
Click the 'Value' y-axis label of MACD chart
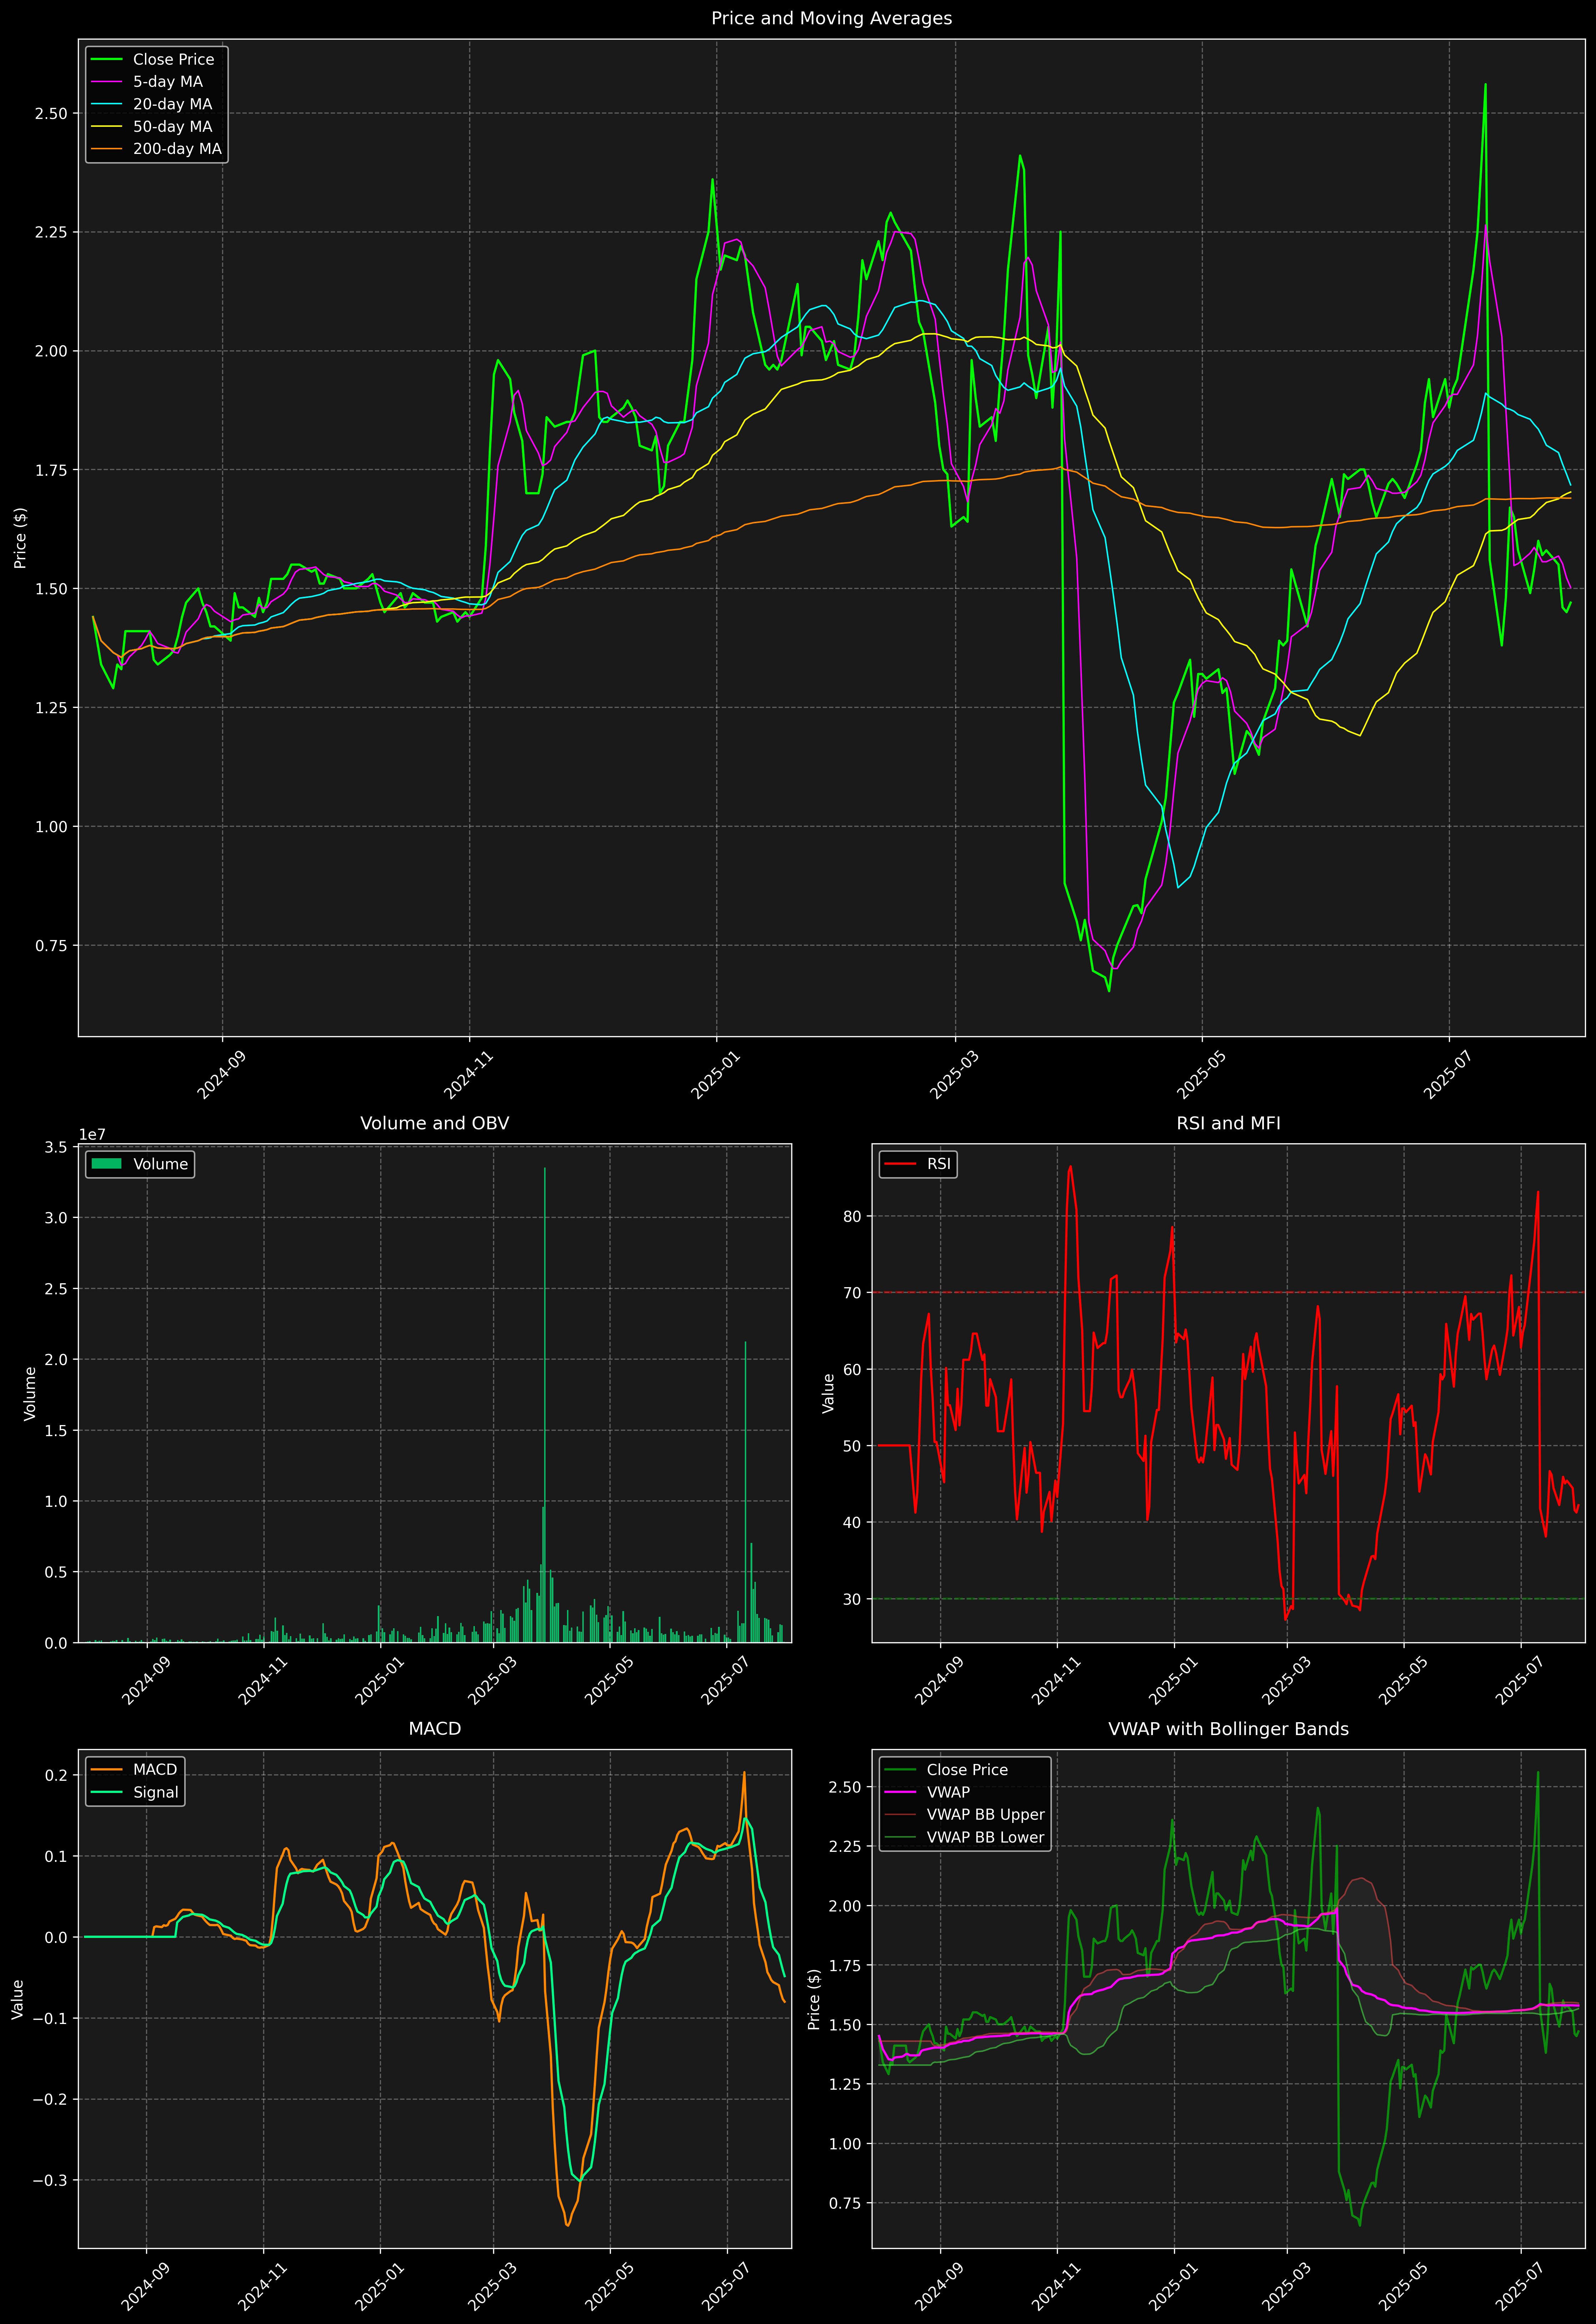point(18,1999)
